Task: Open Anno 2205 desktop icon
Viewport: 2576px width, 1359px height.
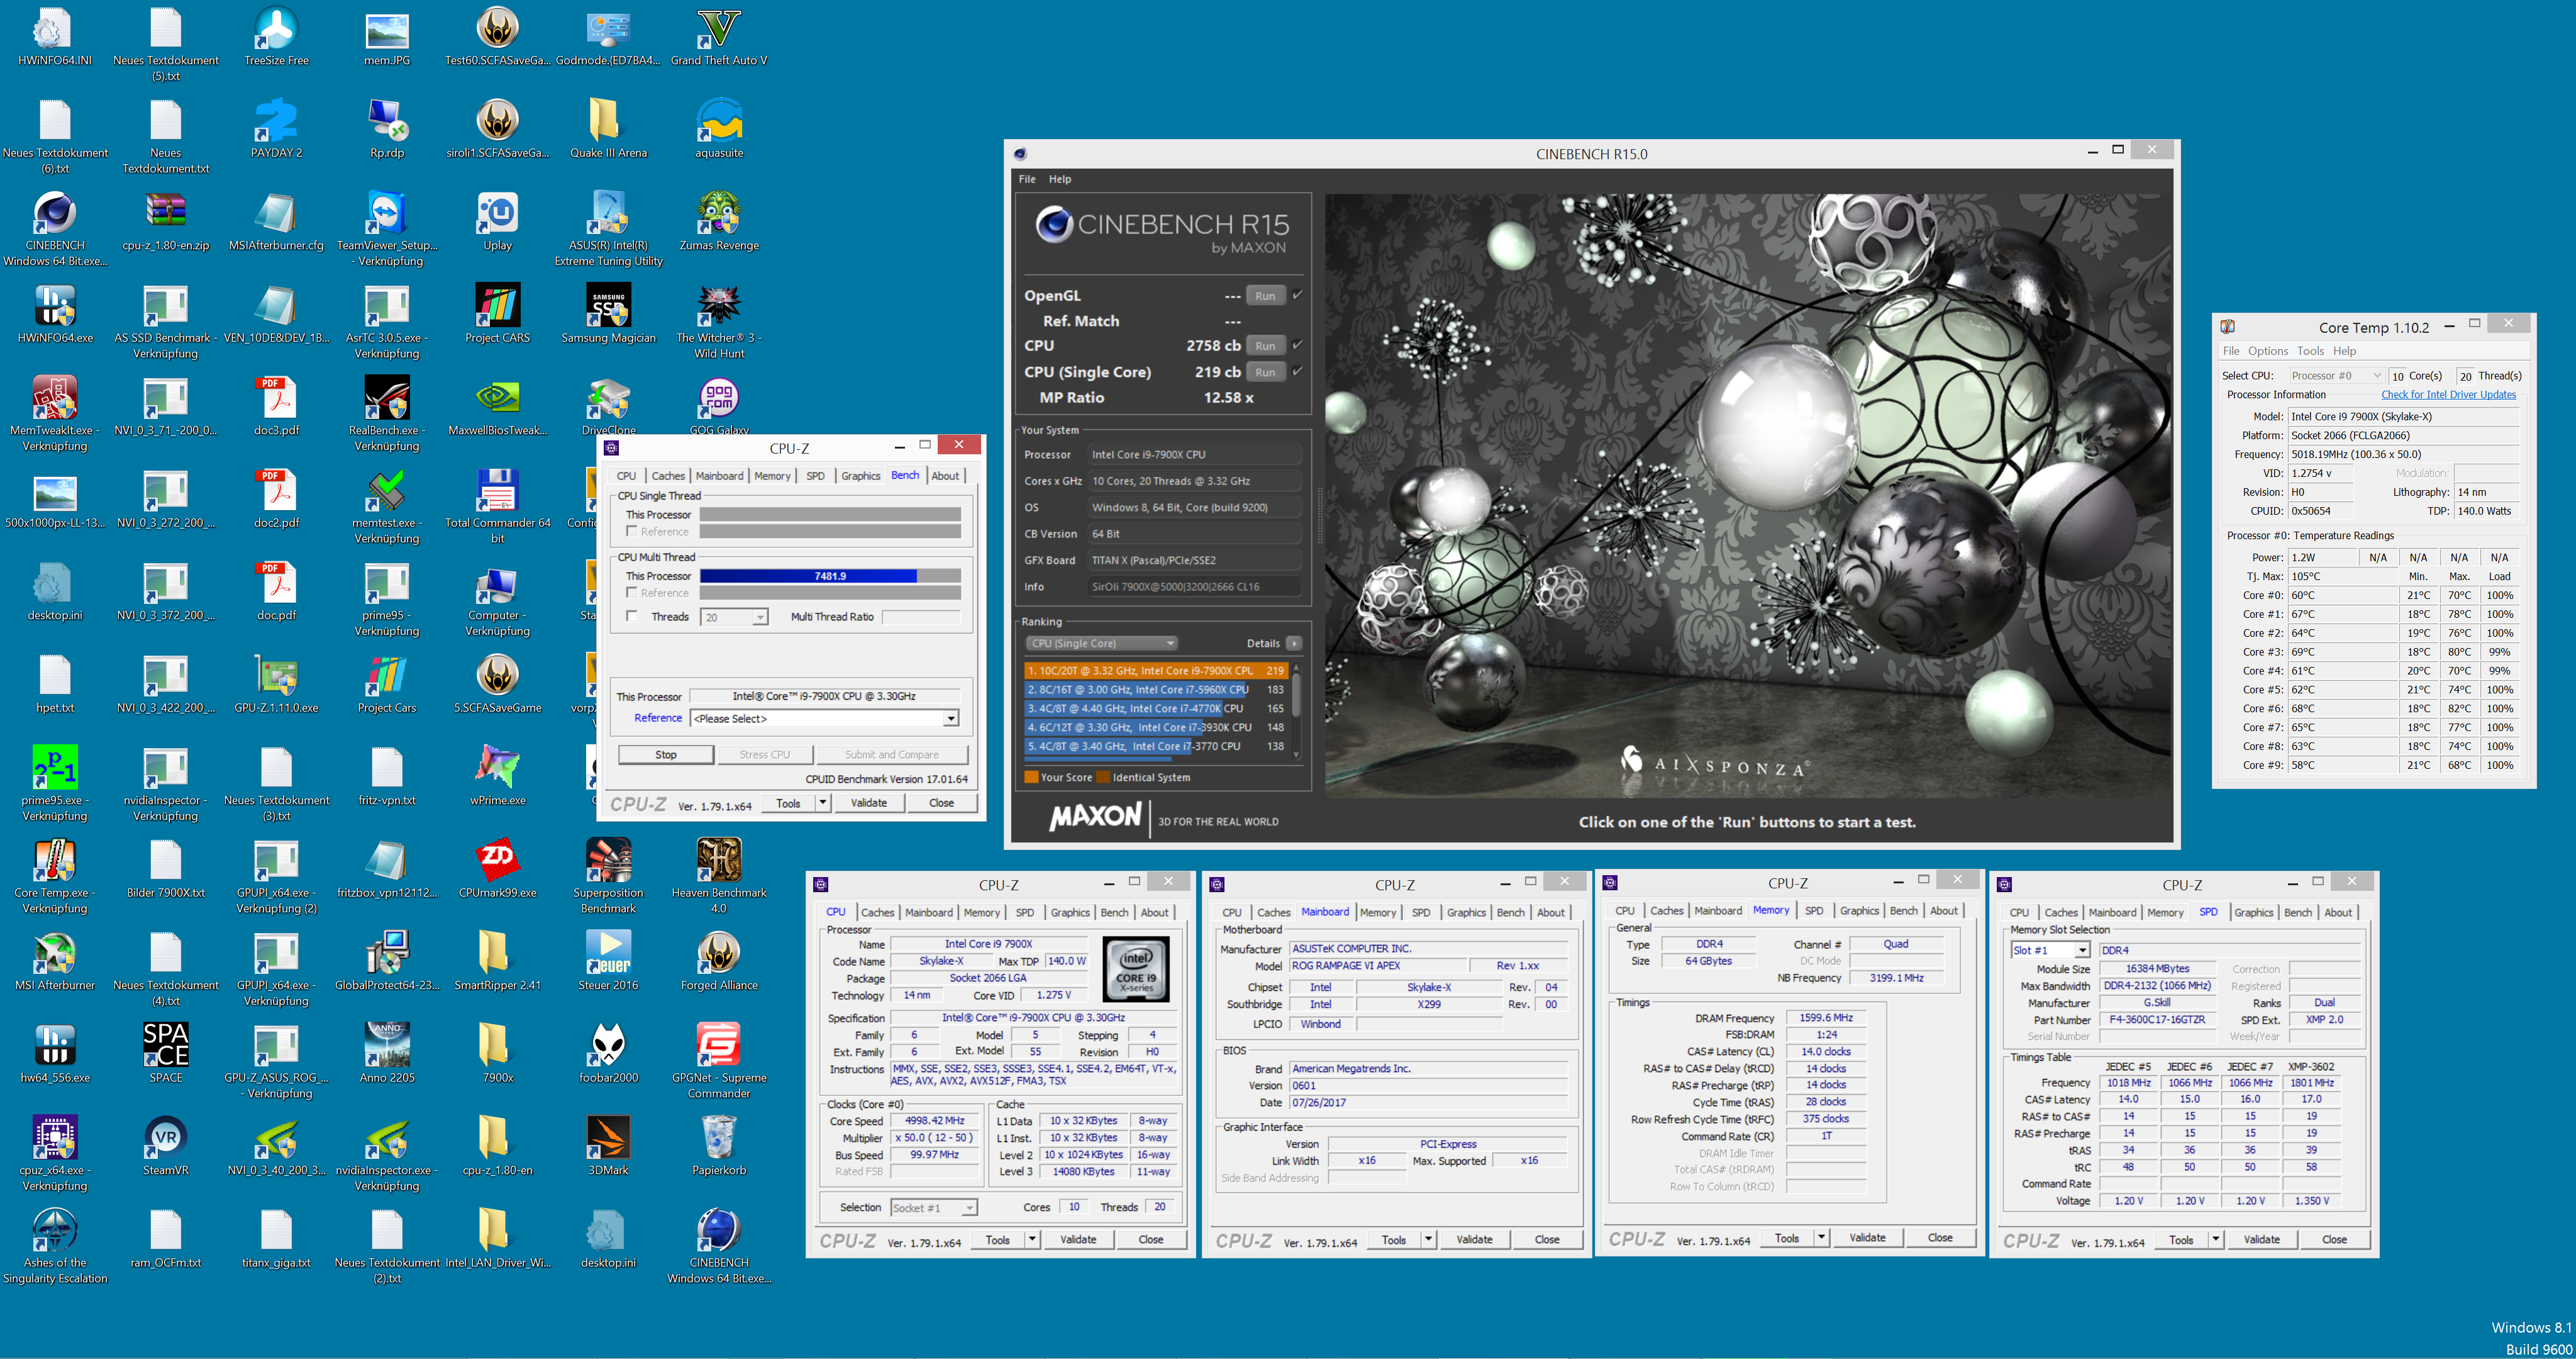Action: 386,1054
